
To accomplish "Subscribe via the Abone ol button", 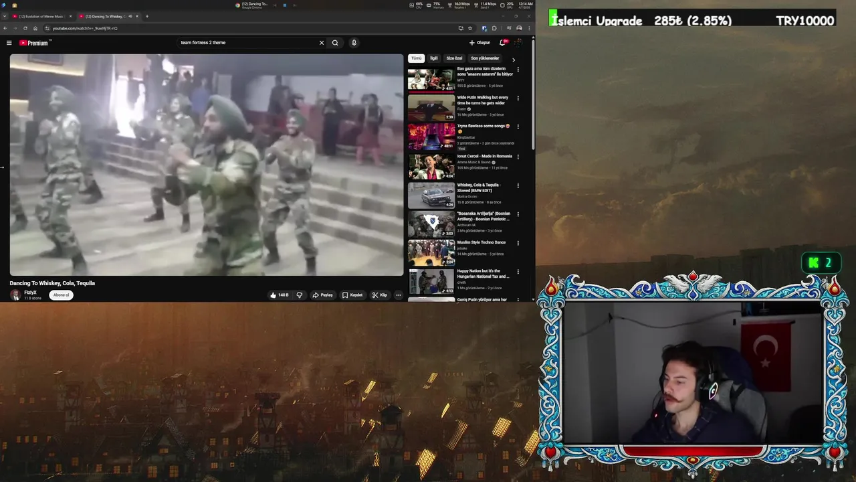I will tap(61, 295).
